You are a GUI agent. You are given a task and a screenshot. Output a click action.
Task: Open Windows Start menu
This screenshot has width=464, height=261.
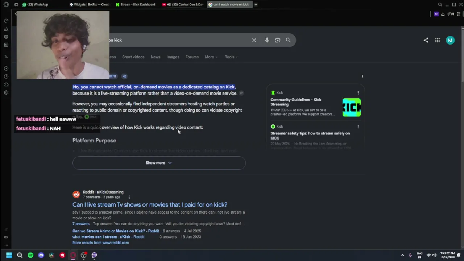9,255
